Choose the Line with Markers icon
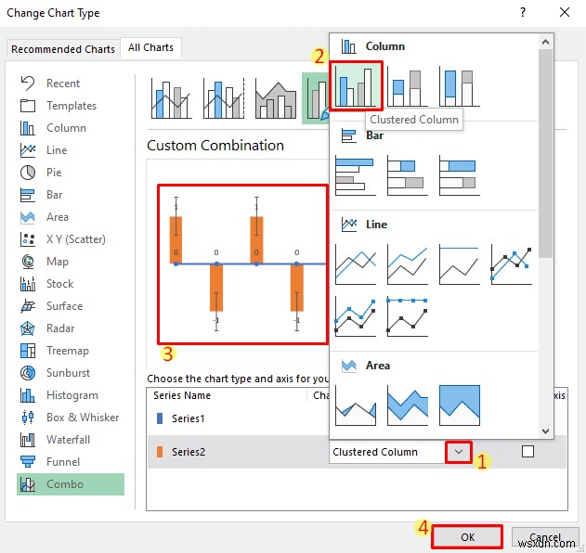The width and height of the screenshot is (586, 553). click(512, 264)
